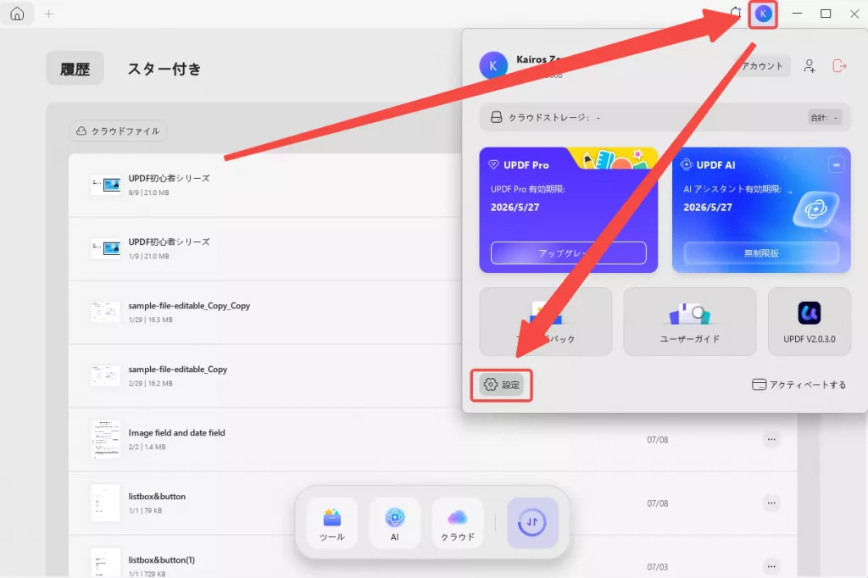The width and height of the screenshot is (868, 578).
Task: Open a new tab with plus icon
Action: tap(48, 14)
